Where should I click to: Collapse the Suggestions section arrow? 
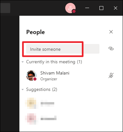click(x=23, y=90)
